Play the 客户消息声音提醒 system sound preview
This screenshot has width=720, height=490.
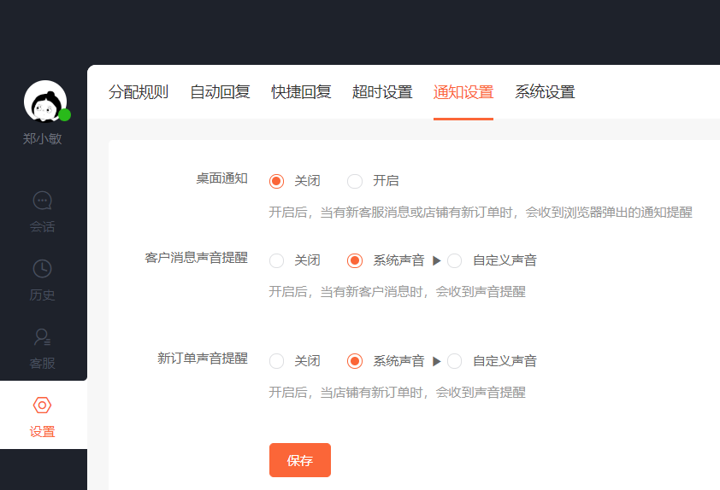click(437, 261)
